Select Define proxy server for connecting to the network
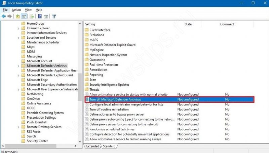269x153 pixels. 124,124
